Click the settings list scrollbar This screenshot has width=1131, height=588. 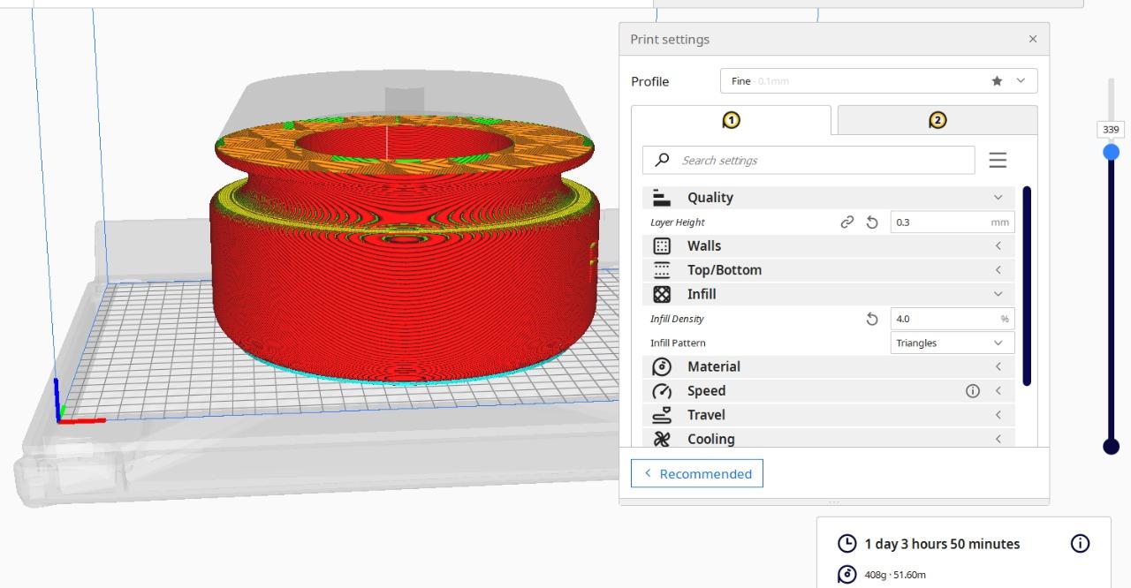1027,285
